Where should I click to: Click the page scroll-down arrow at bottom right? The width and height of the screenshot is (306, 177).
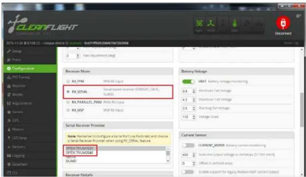[x=302, y=175]
